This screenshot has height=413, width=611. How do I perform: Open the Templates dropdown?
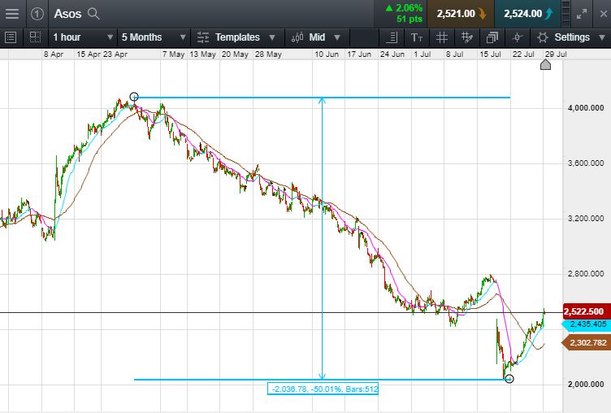tap(236, 37)
